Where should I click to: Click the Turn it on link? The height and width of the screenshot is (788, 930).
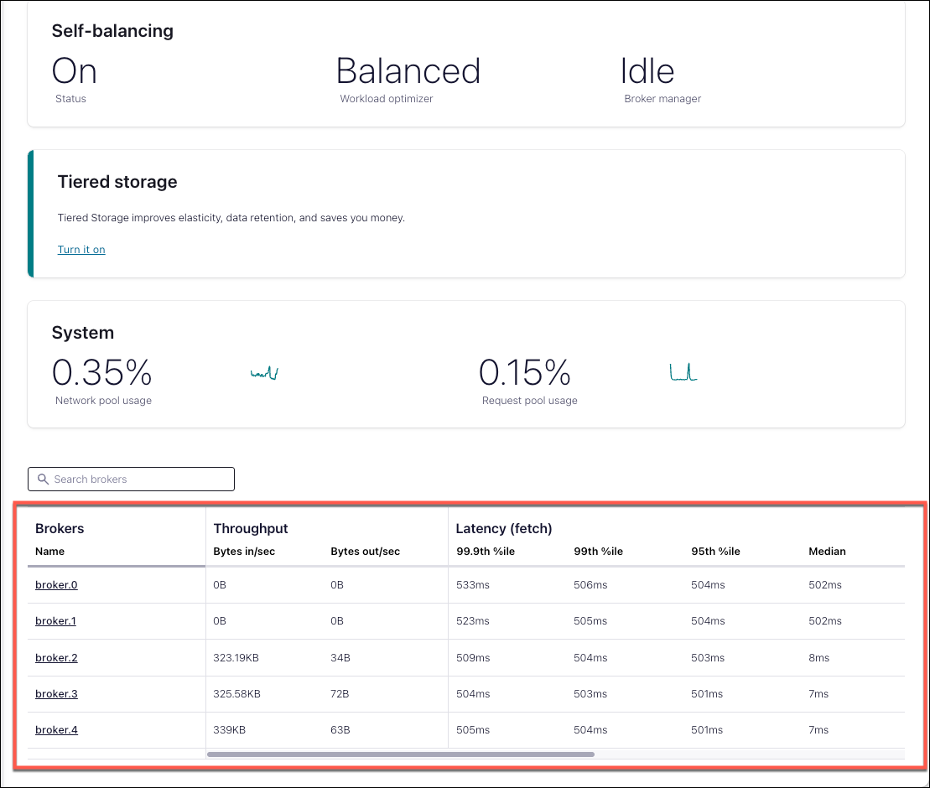[x=81, y=250]
